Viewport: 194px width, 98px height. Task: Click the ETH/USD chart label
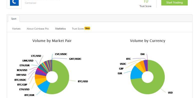click(x=24, y=89)
